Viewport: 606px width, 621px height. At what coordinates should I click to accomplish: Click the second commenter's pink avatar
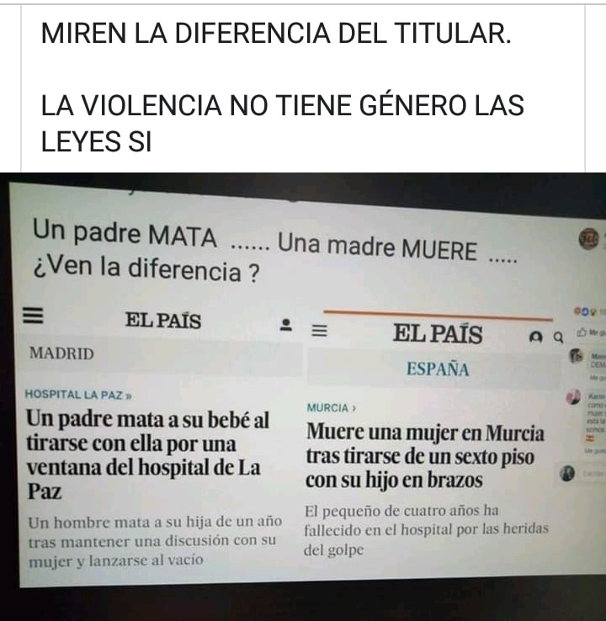click(573, 397)
